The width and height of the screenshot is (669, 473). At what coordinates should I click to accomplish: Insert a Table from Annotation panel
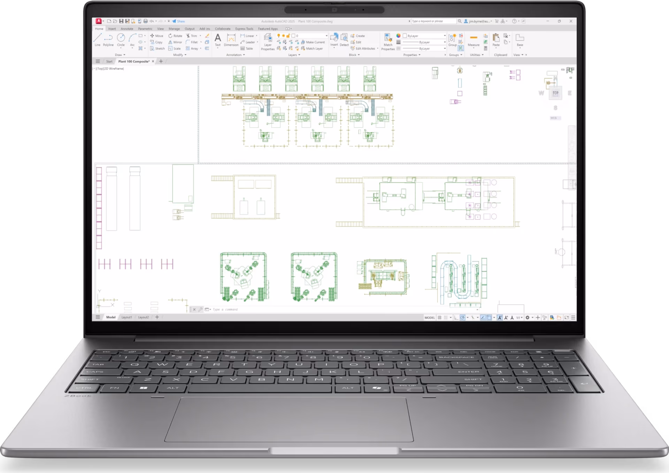pos(247,48)
